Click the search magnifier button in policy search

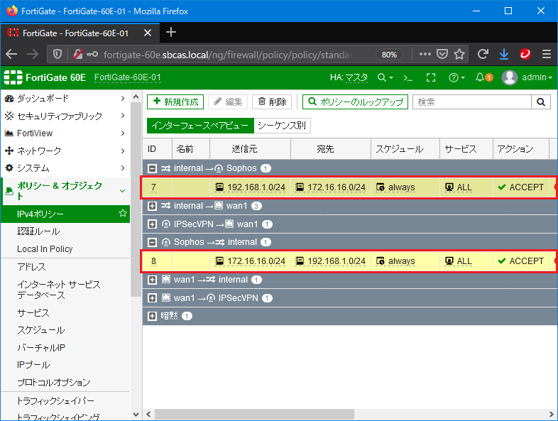(541, 102)
